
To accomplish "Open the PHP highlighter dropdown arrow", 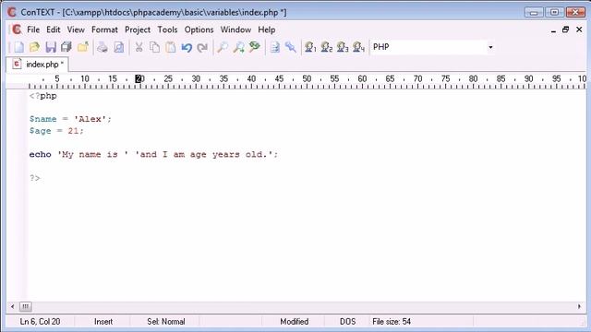I will (490, 47).
